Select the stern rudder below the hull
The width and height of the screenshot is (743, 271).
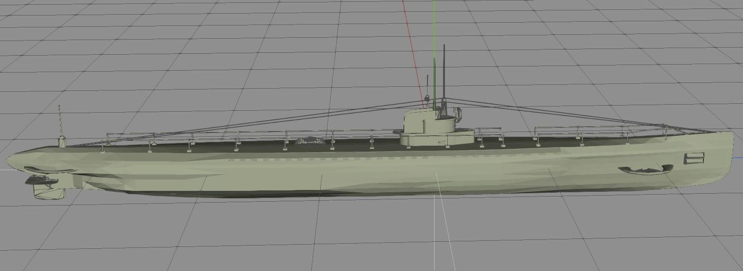coord(49,193)
